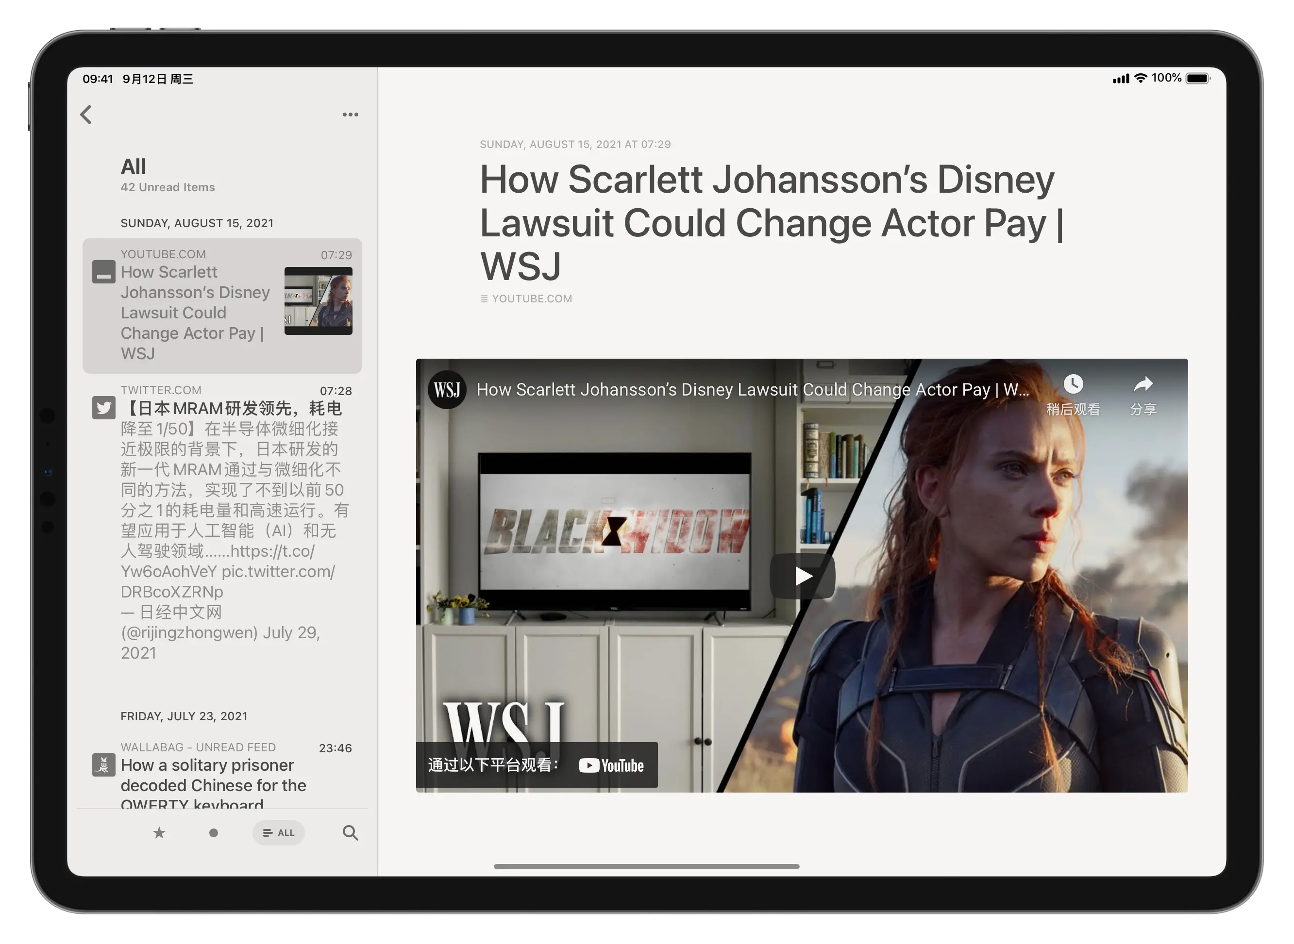Click the 07:29 timestamp on YouTube item
Viewport: 1294px width, 944px height.
tap(336, 255)
